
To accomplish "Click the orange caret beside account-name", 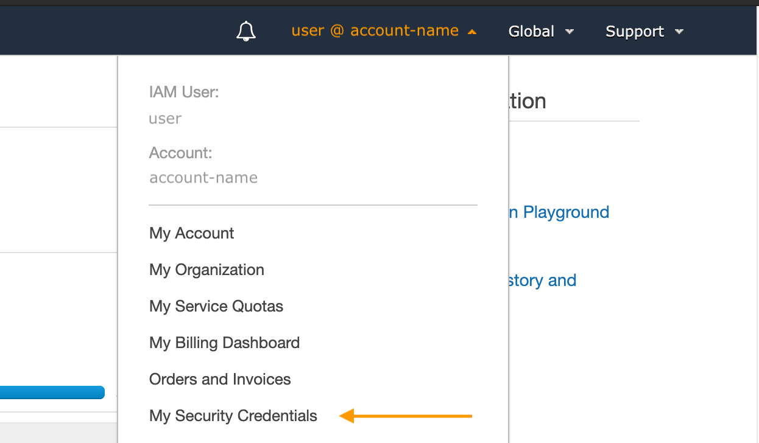I will 471,32.
